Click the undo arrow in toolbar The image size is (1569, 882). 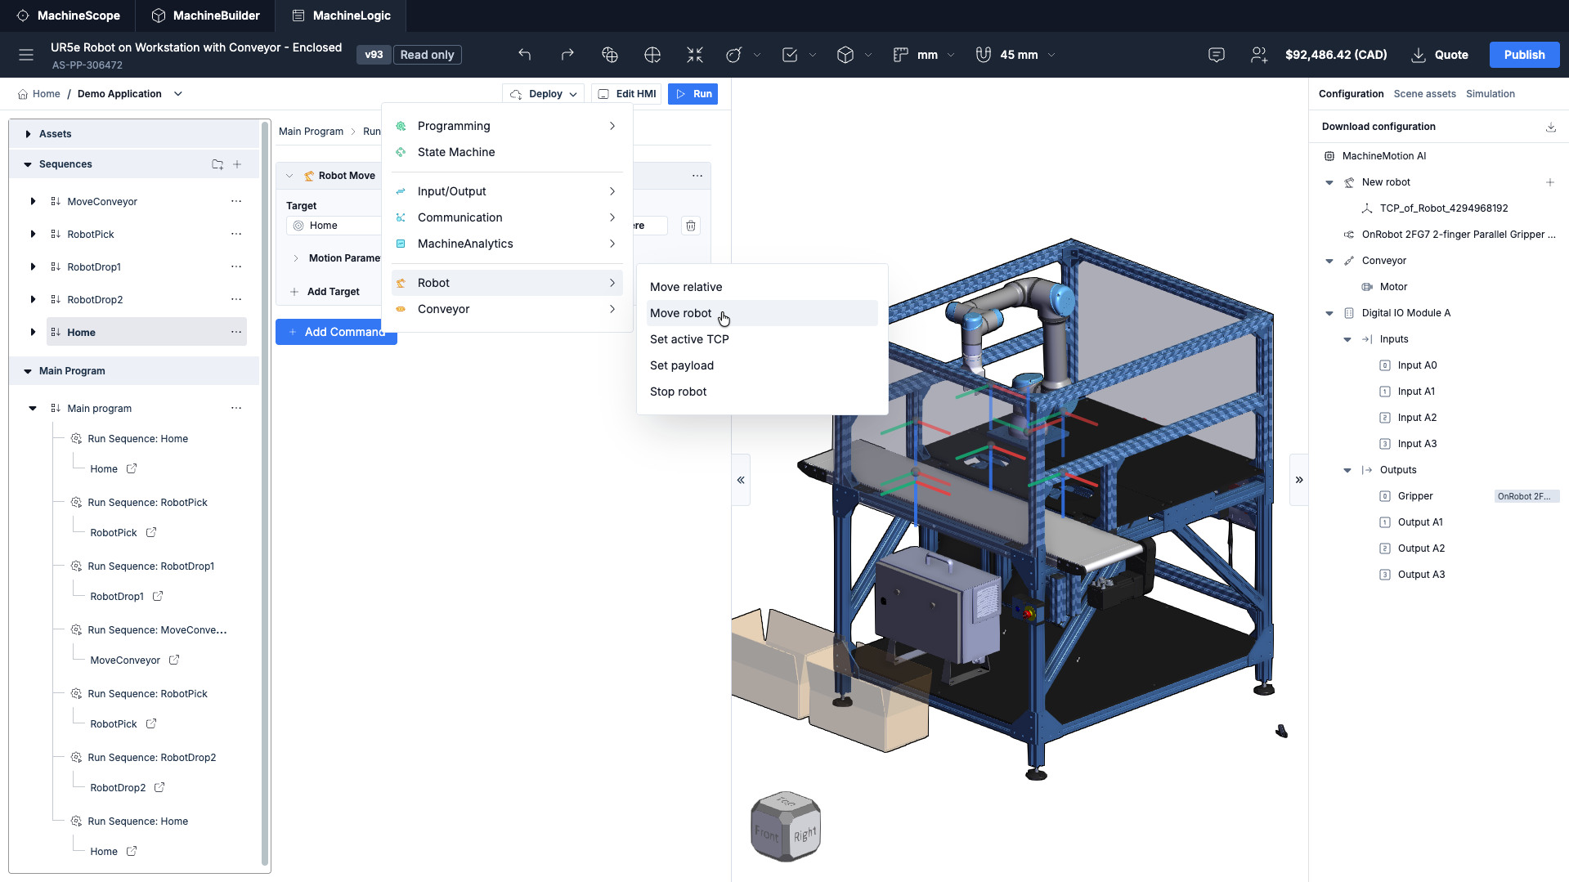(x=525, y=55)
